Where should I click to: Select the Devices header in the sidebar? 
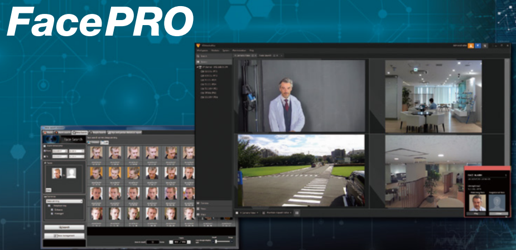[x=214, y=62]
